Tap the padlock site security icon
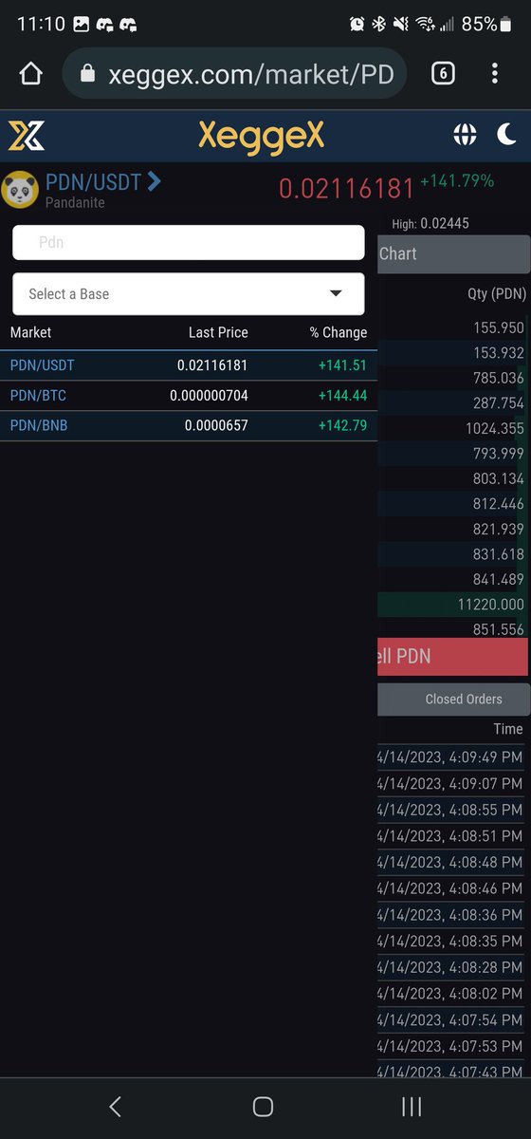This screenshot has width=531, height=1139. click(87, 74)
